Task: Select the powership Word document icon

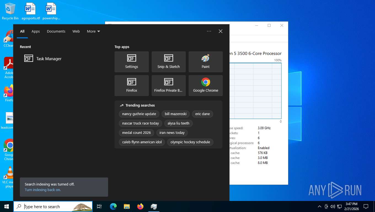Action: pyautogui.click(x=51, y=12)
